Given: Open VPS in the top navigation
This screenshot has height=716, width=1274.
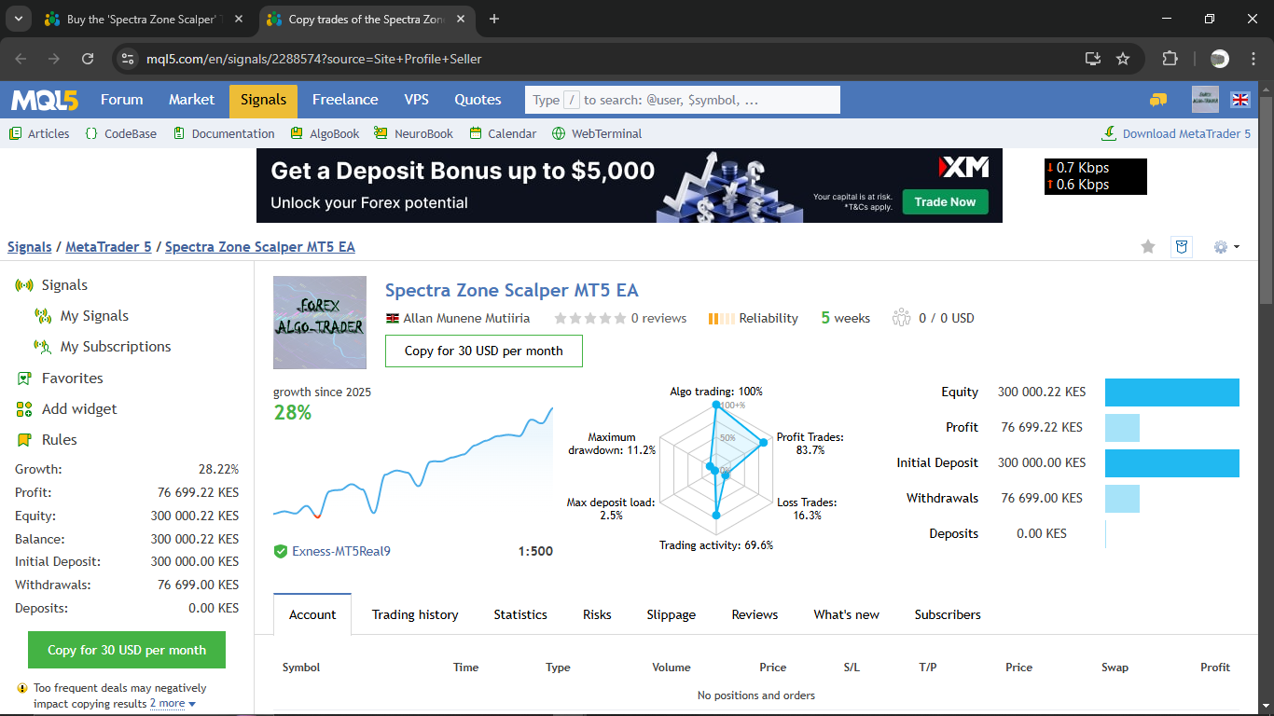Looking at the screenshot, I should pyautogui.click(x=417, y=100).
